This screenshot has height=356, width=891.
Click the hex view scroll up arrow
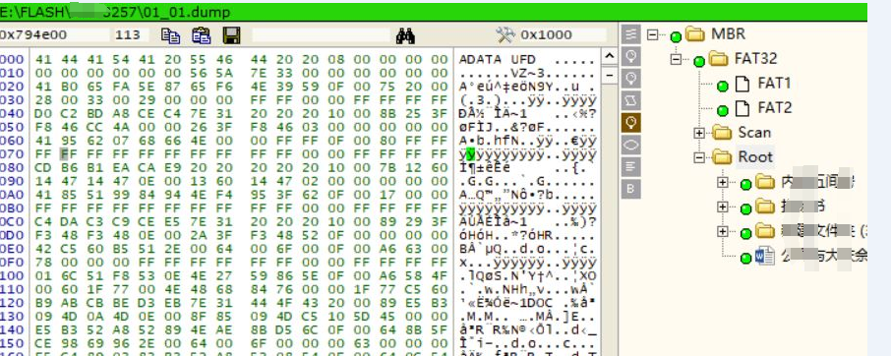click(609, 56)
